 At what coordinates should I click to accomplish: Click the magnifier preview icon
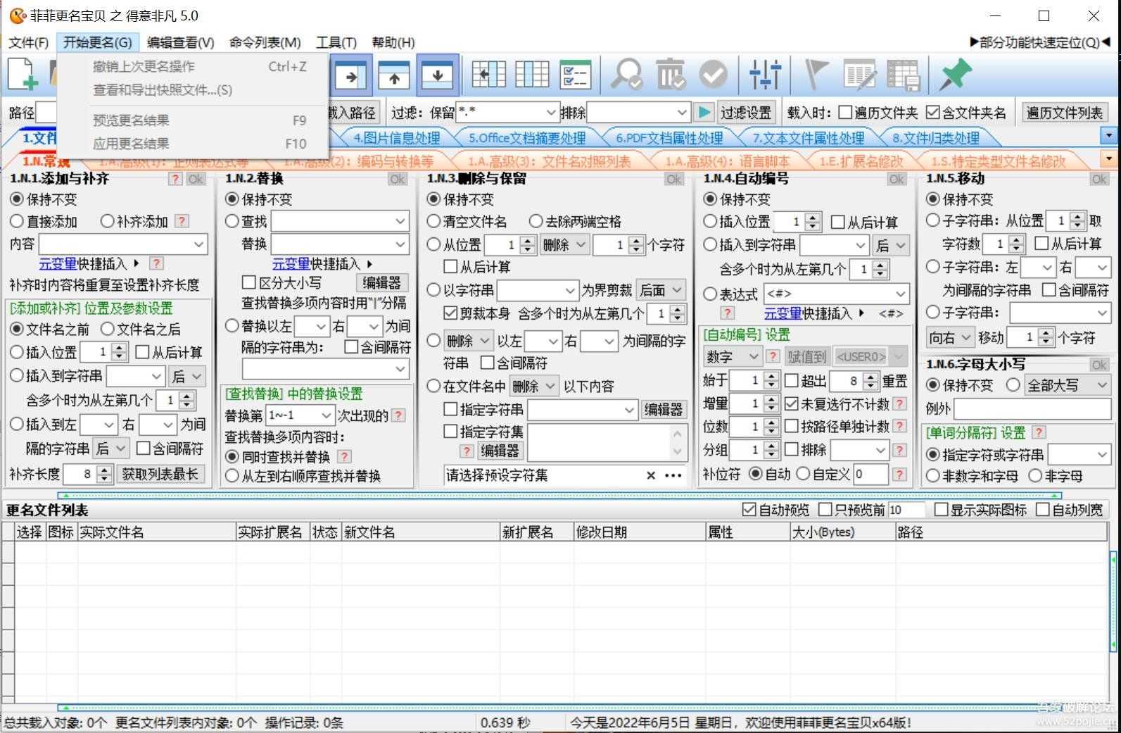[626, 75]
